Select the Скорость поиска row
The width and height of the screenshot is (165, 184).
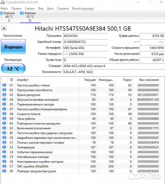click(81, 114)
